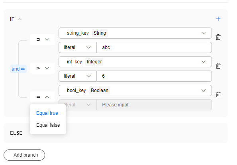Open the greater-than operator dropdown
The height and width of the screenshot is (165, 237).
coord(43,68)
